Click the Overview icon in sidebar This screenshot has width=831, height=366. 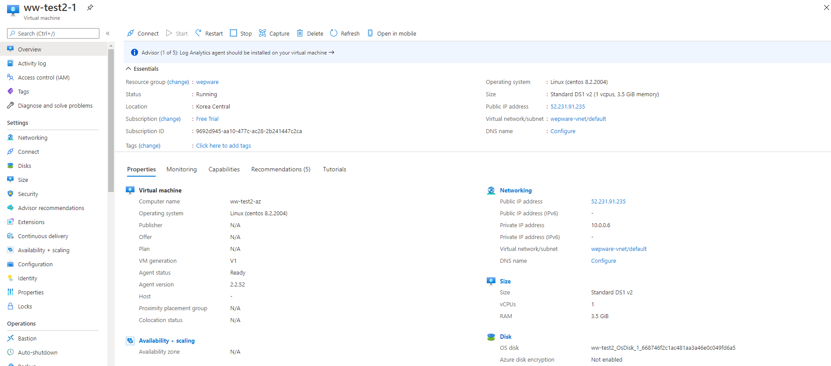11,49
